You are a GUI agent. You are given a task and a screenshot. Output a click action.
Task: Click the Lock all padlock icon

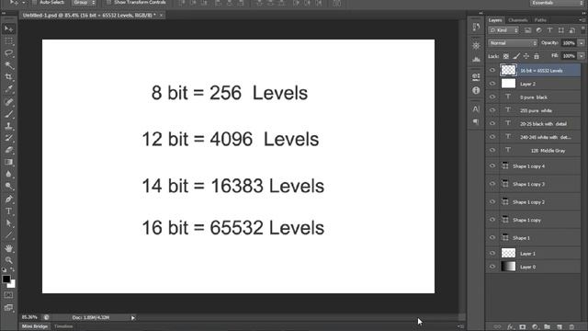tap(537, 56)
